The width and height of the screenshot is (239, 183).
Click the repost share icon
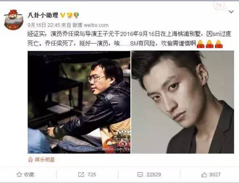coord(81,174)
